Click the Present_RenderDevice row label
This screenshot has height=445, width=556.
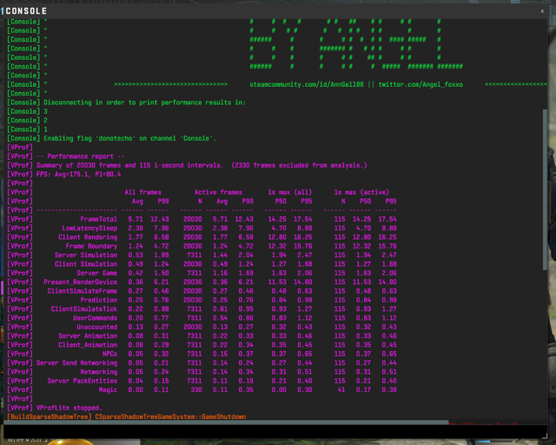(81, 282)
